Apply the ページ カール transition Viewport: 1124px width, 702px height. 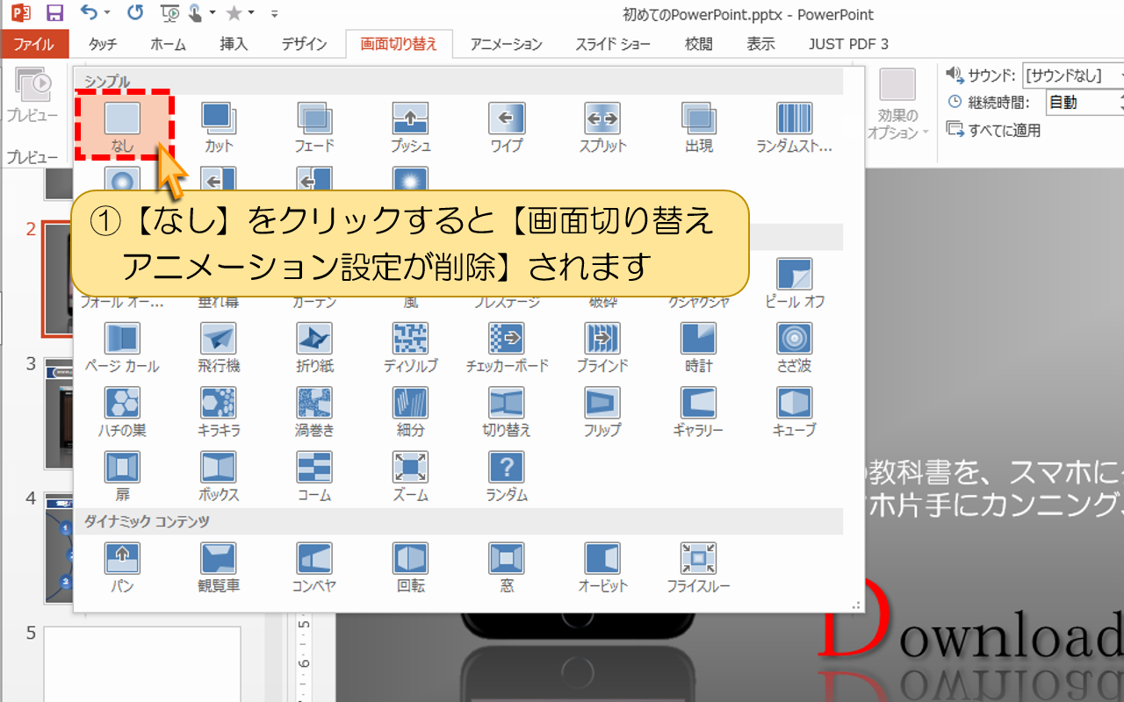coord(122,347)
